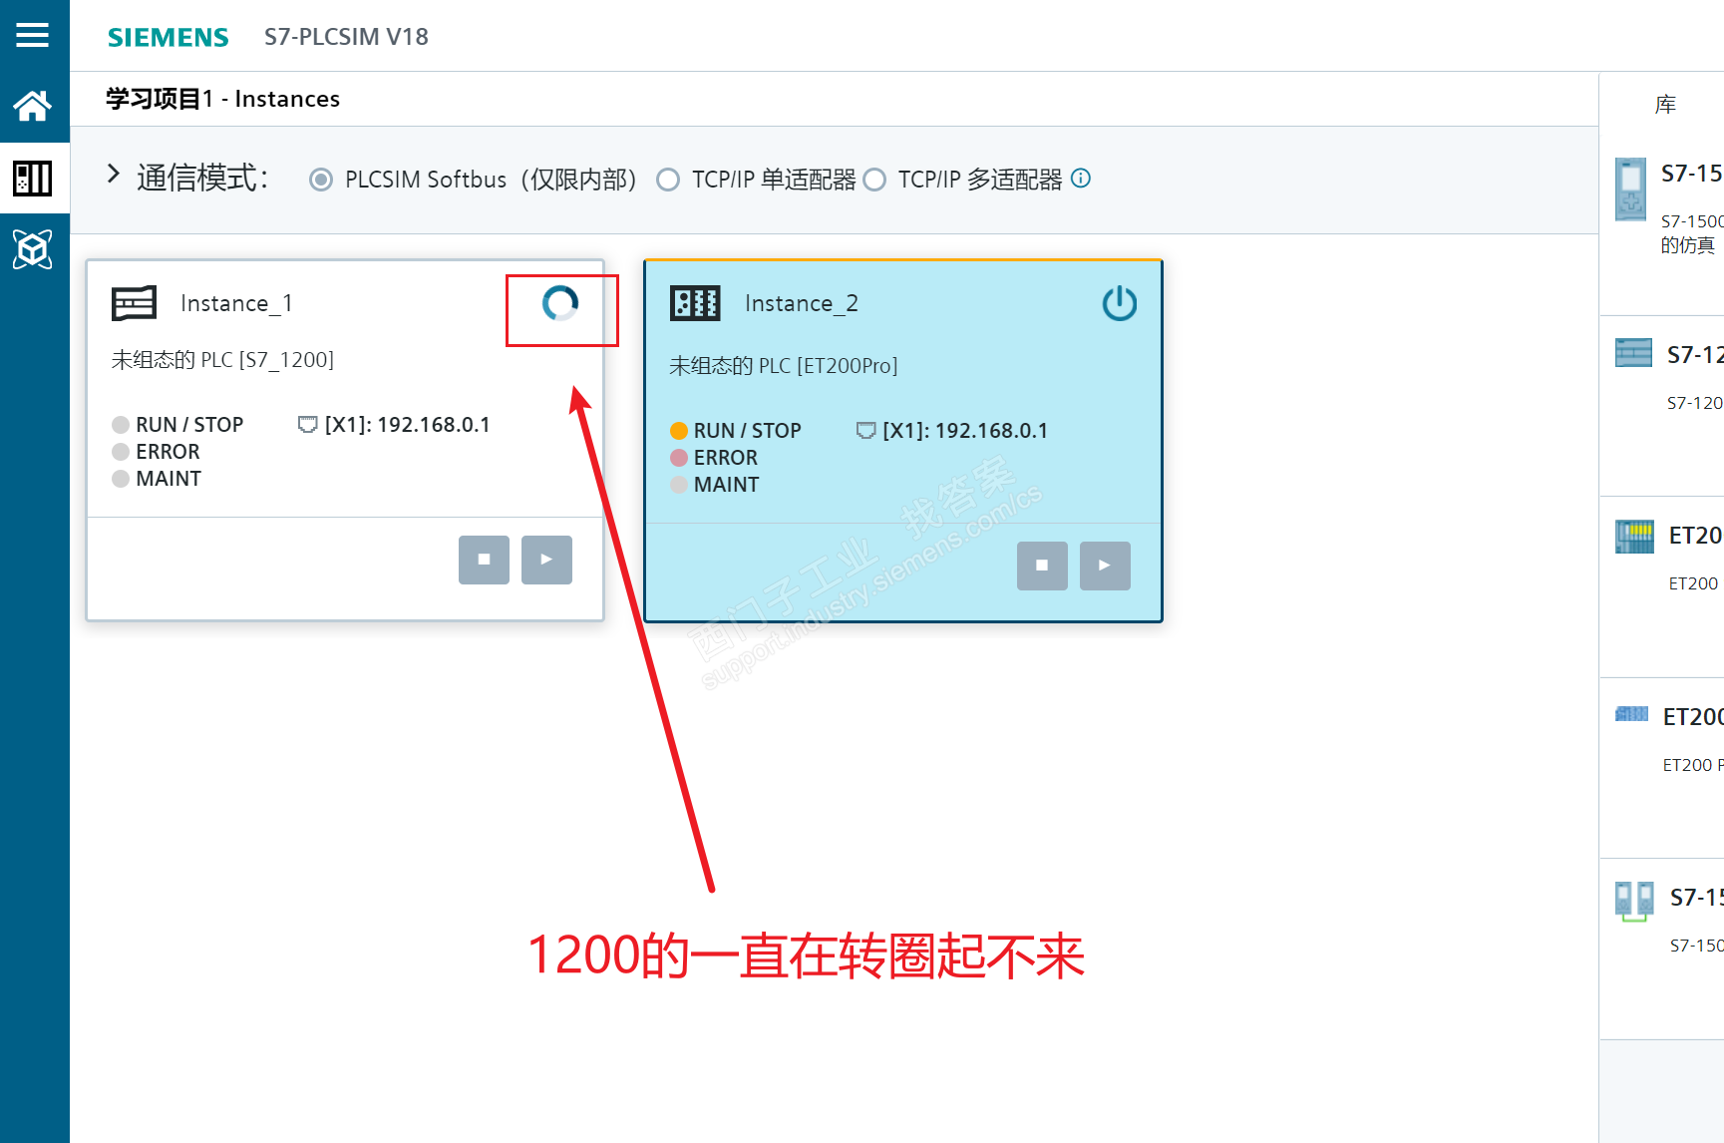Image resolution: width=1724 pixels, height=1143 pixels.
Task: Stop Instance_2 PLC
Action: pos(1042,566)
